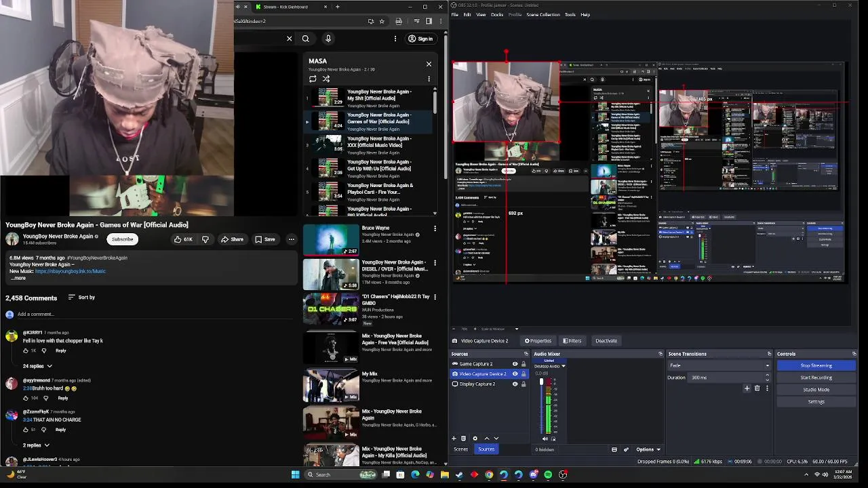The width and height of the screenshot is (868, 488).
Task: Open the Fade transition dropdown
Action: pyautogui.click(x=719, y=365)
